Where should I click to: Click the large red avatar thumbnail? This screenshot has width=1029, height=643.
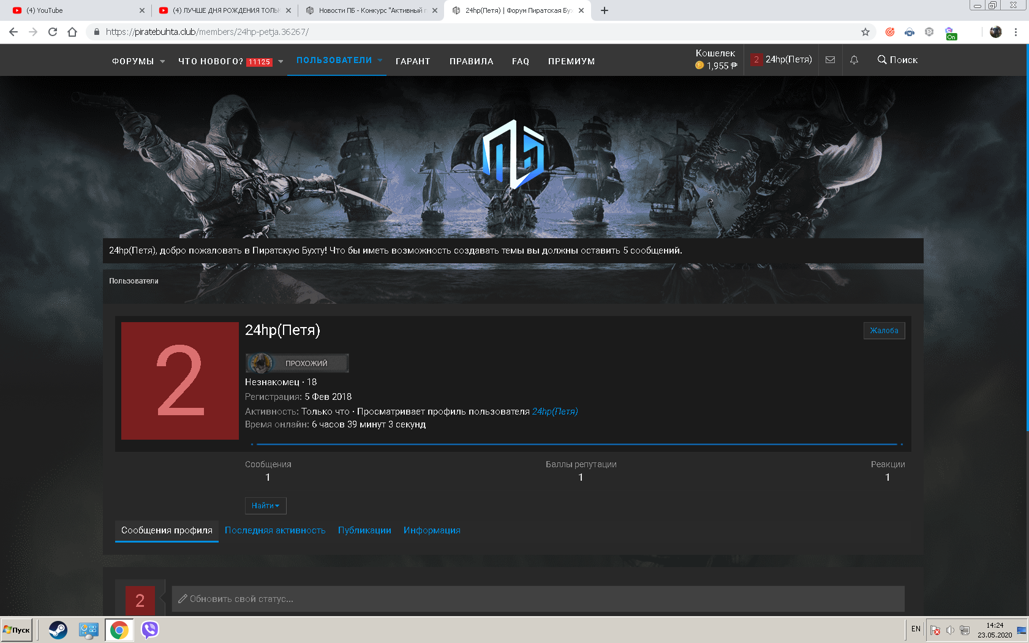point(179,380)
